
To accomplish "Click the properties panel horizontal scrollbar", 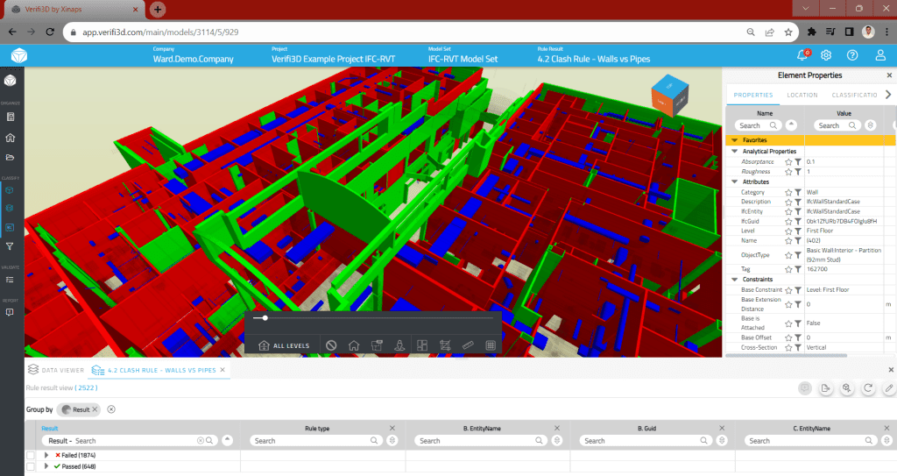I will click(x=786, y=356).
